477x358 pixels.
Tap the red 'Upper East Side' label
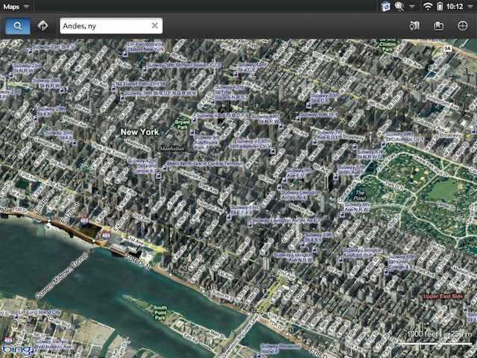pyautogui.click(x=443, y=296)
